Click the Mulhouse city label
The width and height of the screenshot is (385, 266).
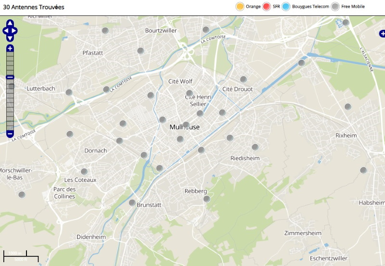[x=185, y=127]
